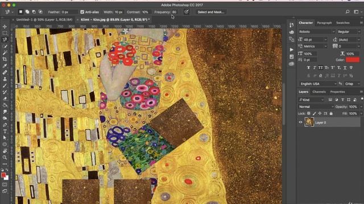Toggle Quick Mask mode button
The height and width of the screenshot is (204, 364).
pos(5,185)
